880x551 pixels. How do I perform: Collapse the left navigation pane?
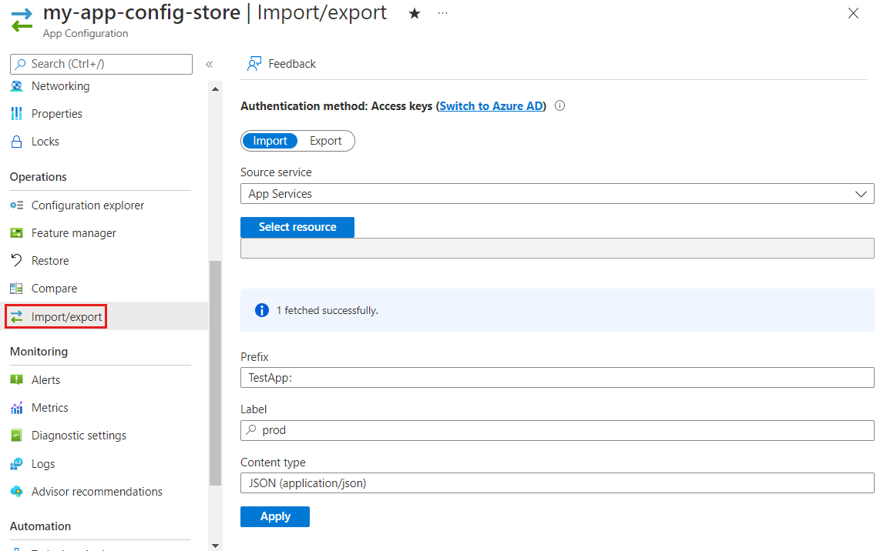[209, 65]
